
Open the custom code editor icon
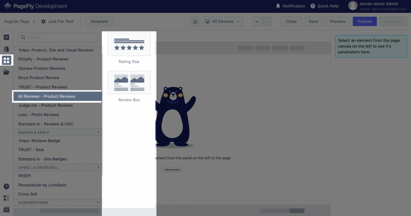pyautogui.click(x=6, y=210)
